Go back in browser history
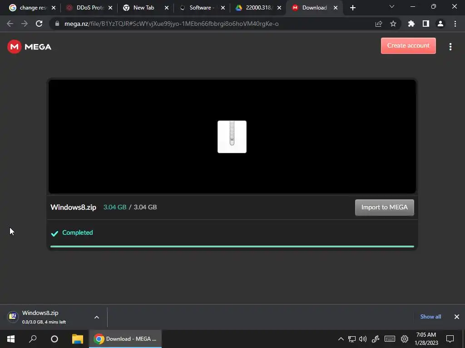The height and width of the screenshot is (348, 465). (10, 24)
